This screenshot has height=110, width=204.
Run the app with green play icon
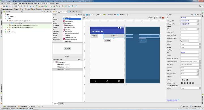(x=46, y=6)
